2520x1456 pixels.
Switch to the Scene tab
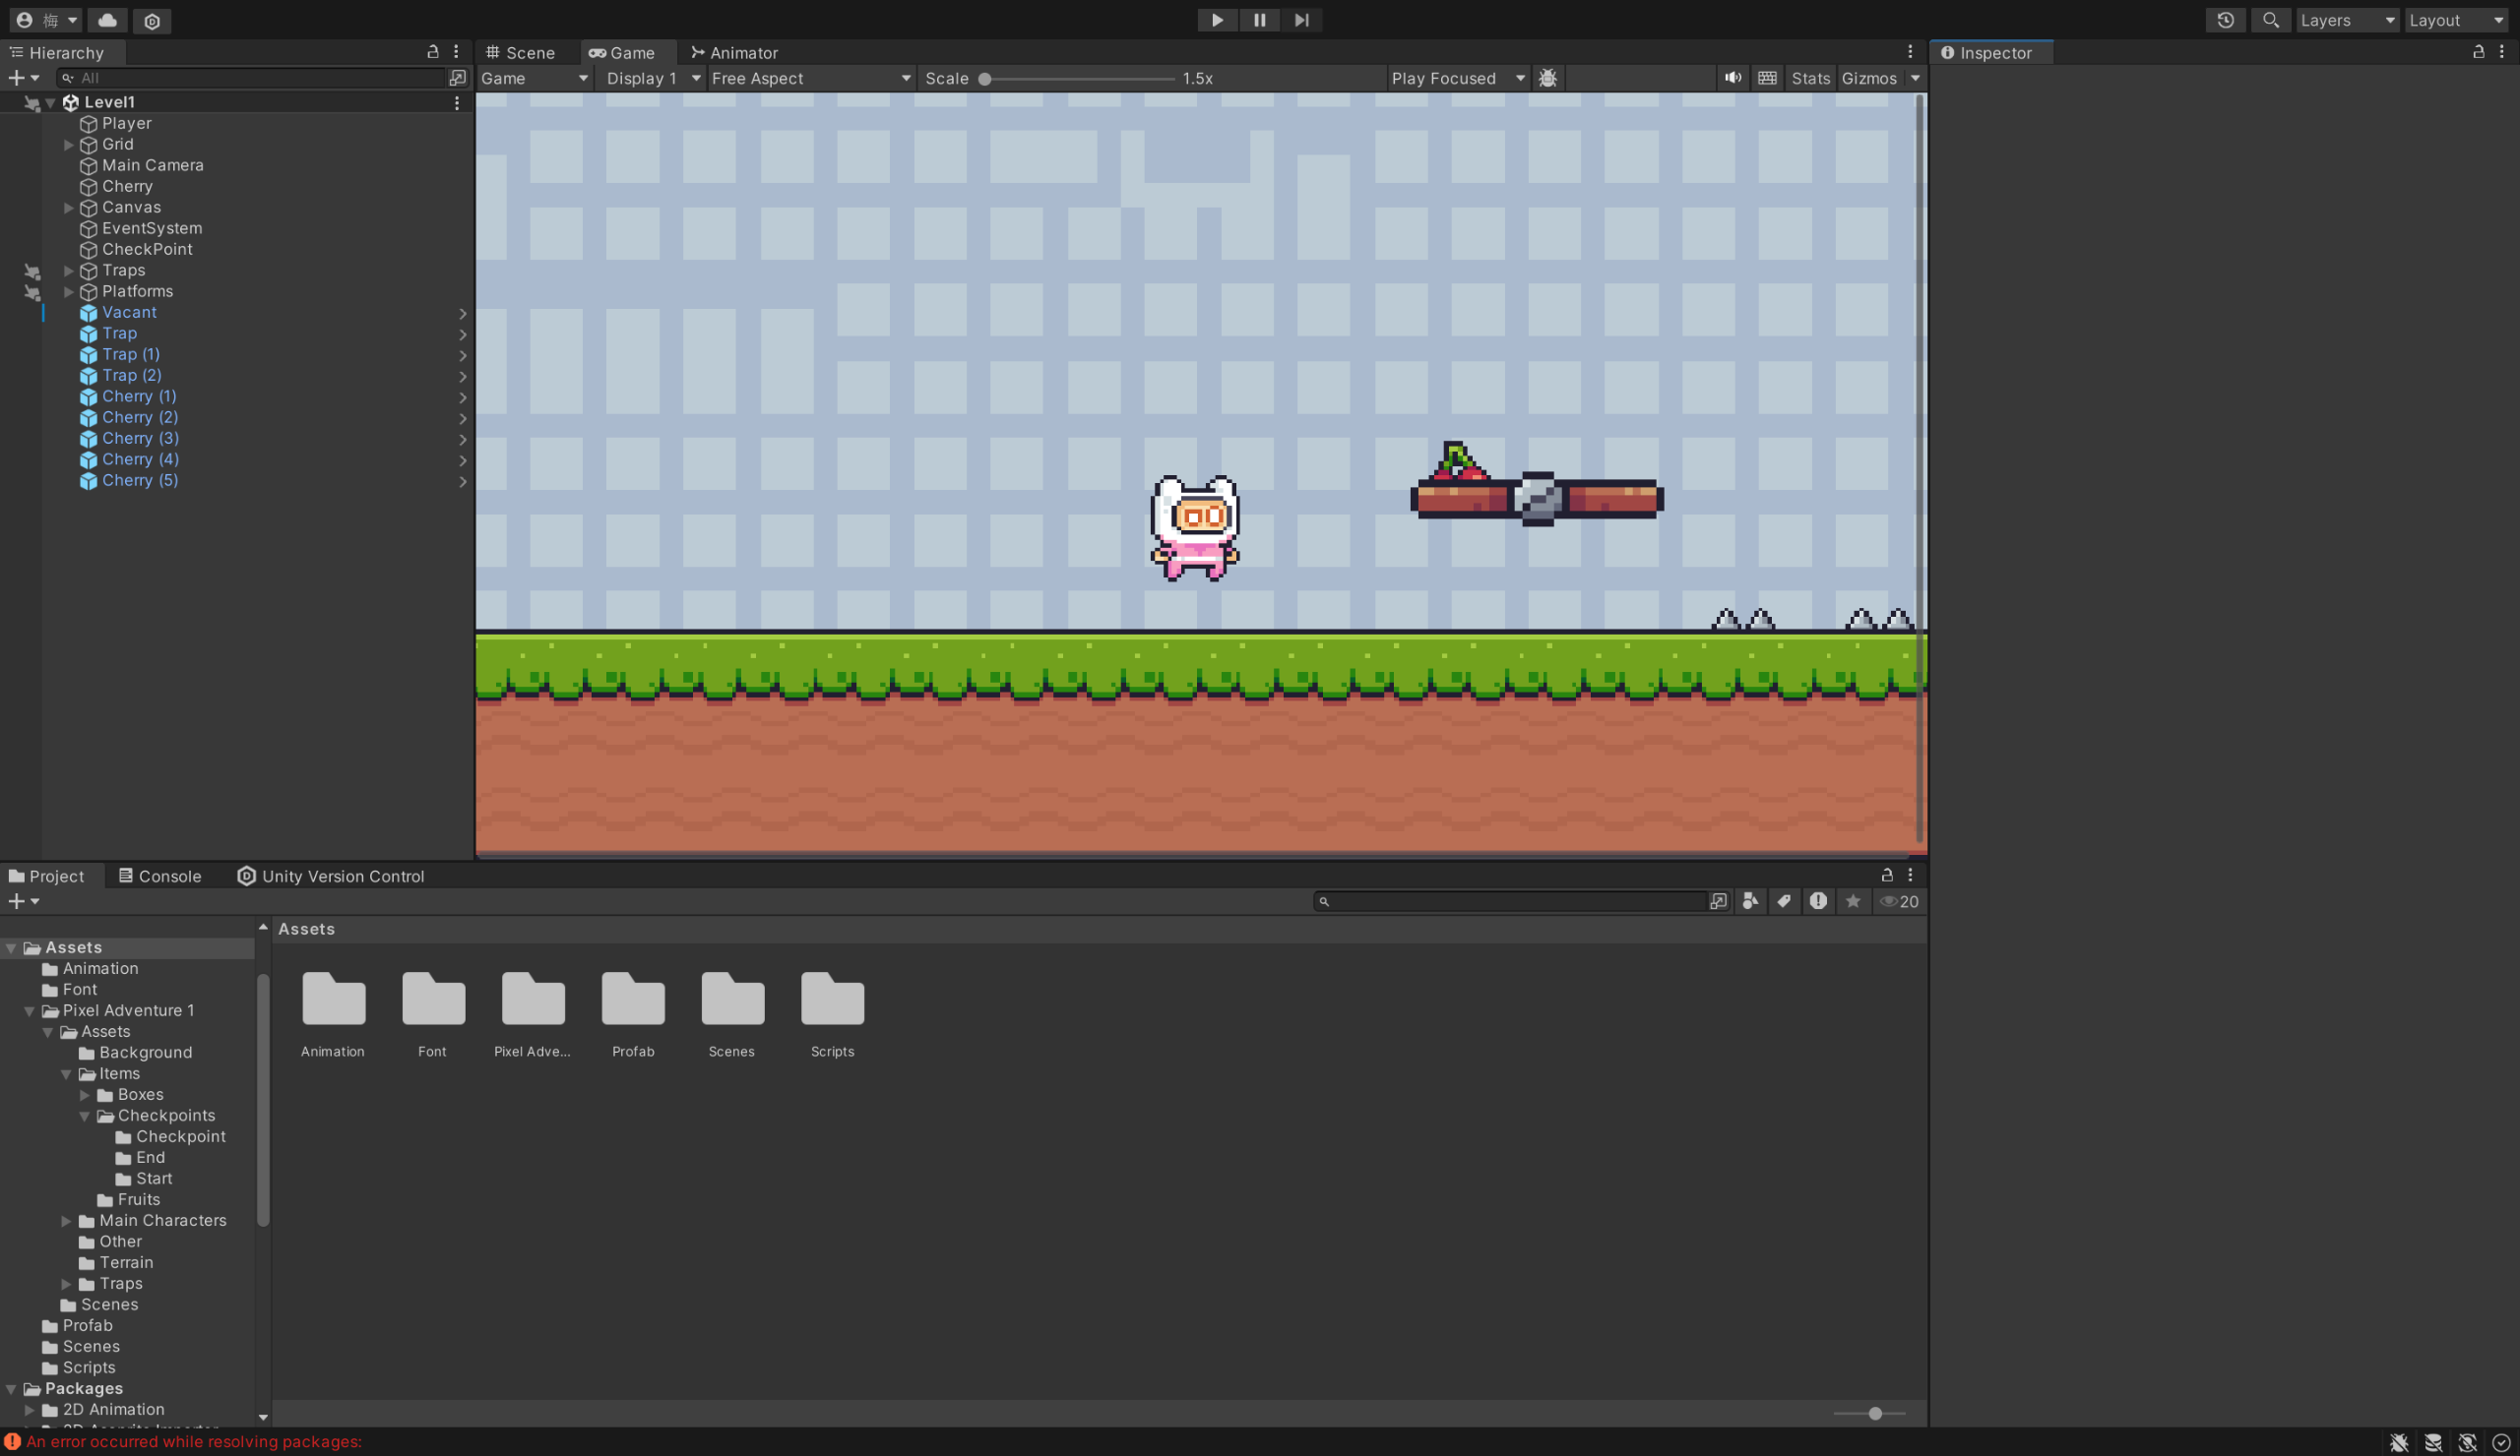[x=520, y=52]
